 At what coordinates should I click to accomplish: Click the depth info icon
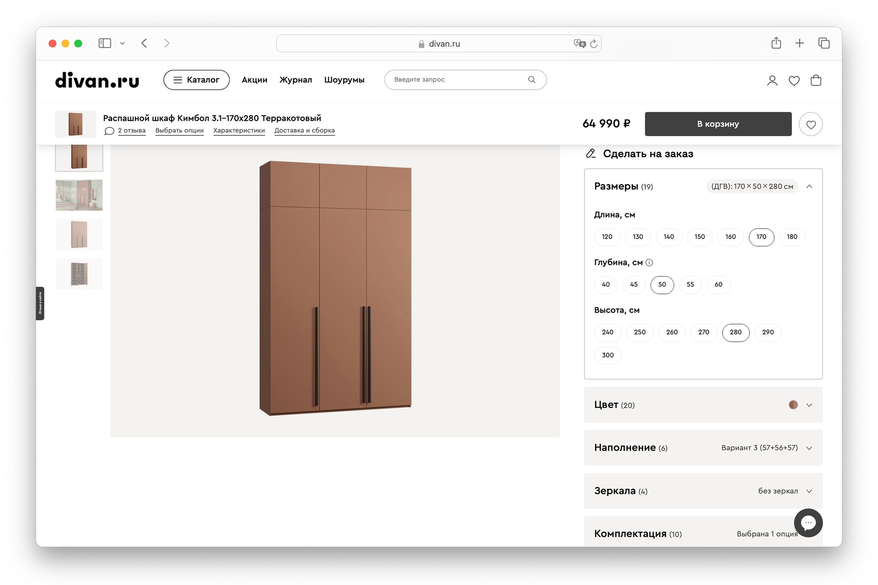click(649, 262)
